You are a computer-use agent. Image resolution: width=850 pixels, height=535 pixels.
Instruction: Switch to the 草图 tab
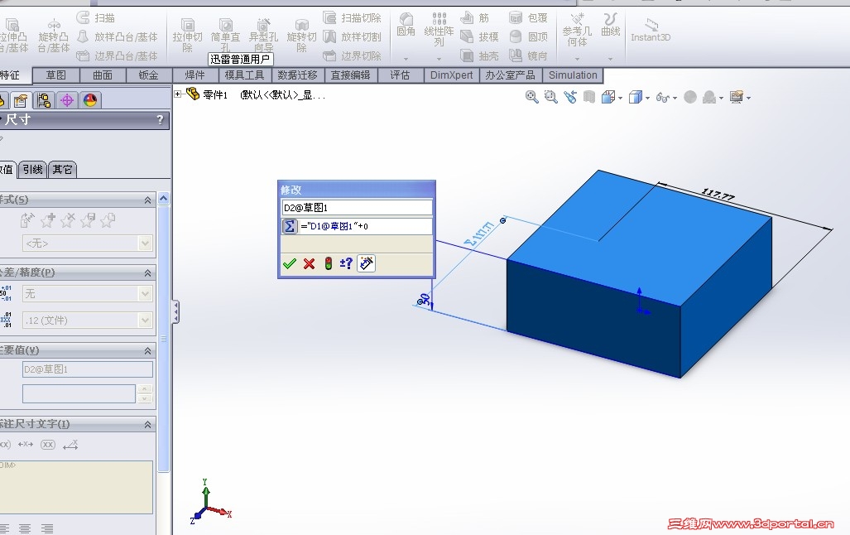(55, 75)
